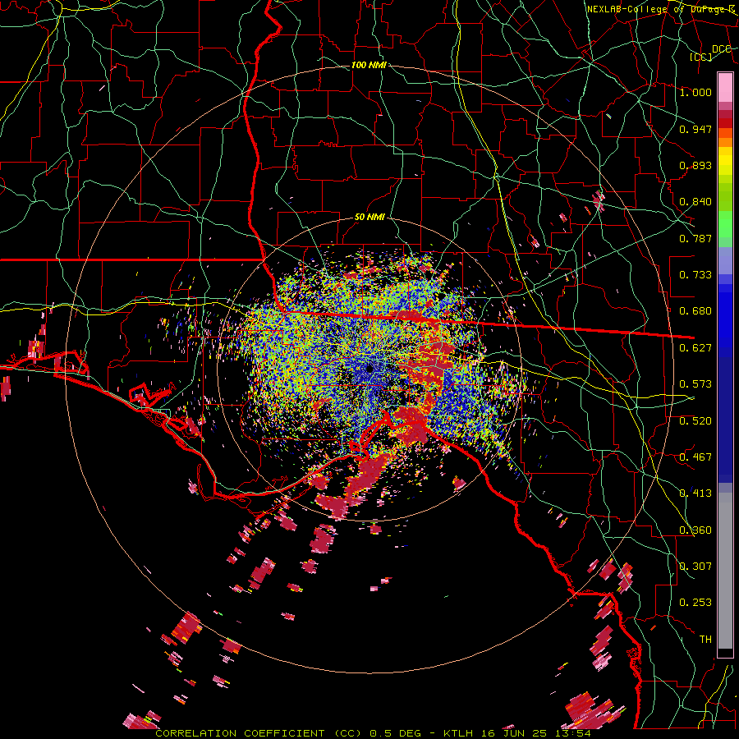
Task: Select the 0.573 scale value
Action: coord(695,384)
